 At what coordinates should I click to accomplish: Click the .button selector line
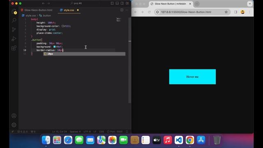37,40
